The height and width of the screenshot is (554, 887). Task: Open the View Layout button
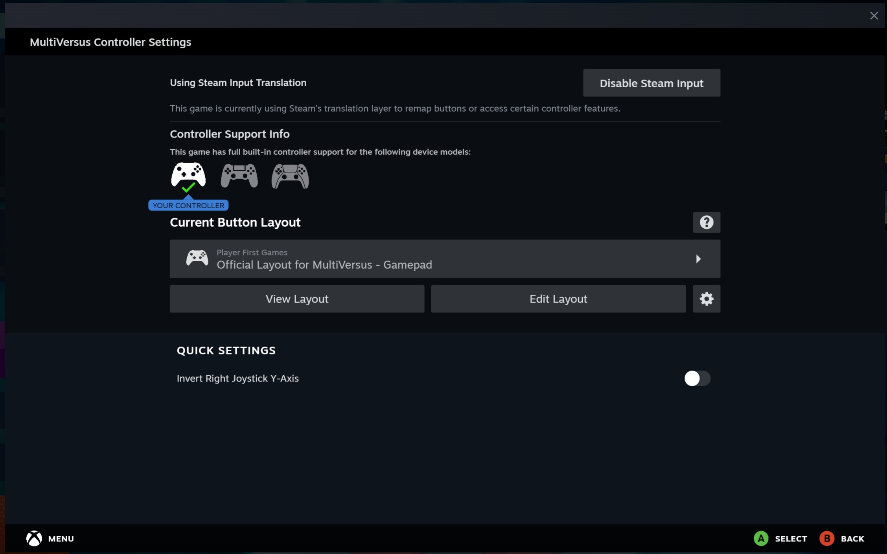point(297,299)
